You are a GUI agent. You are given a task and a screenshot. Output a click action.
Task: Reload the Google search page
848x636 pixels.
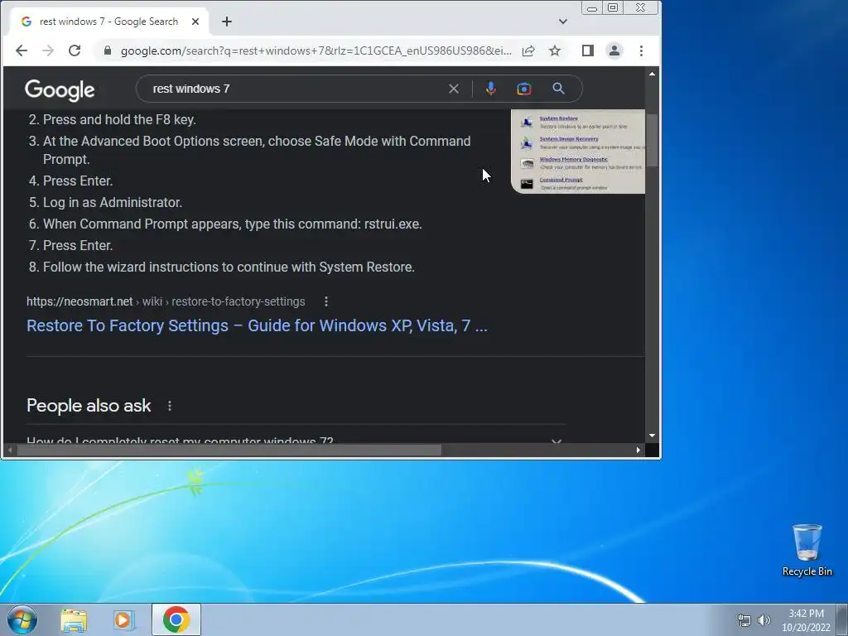[75, 51]
